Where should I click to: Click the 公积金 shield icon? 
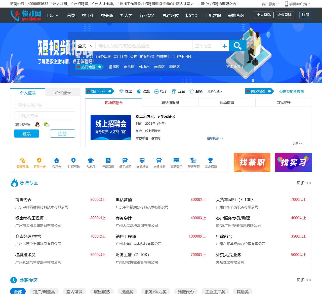pyautogui.click(x=57, y=160)
